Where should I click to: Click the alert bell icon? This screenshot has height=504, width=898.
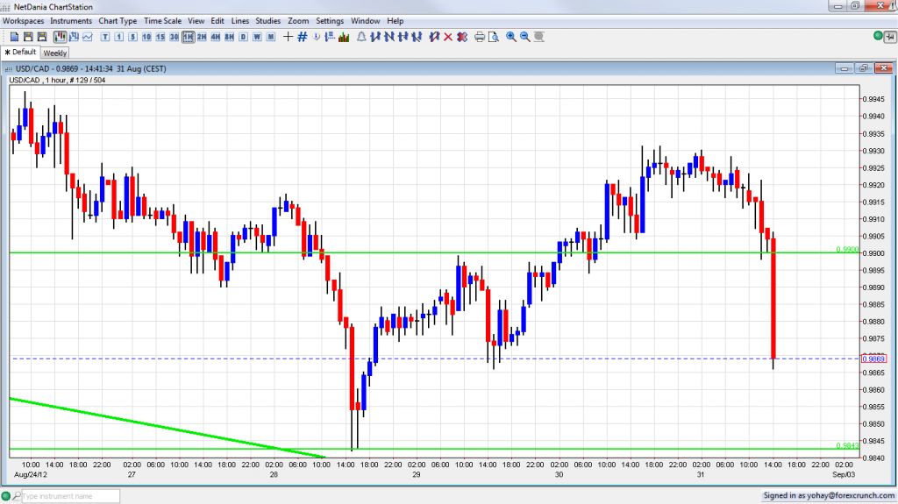point(360,37)
